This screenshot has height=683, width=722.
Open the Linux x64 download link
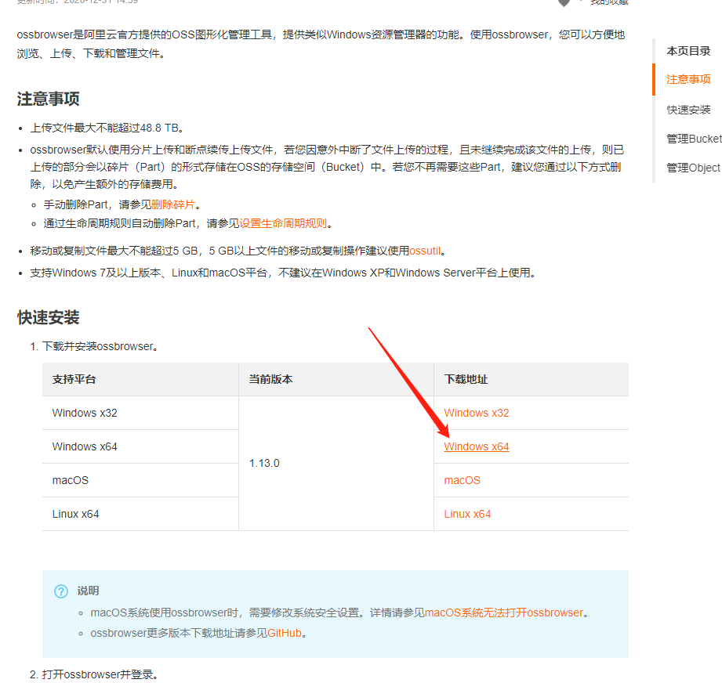467,514
